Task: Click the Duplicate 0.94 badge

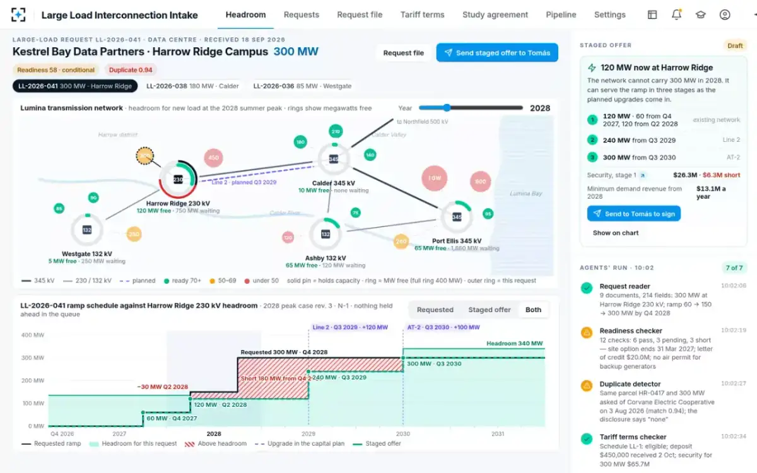Action: click(131, 70)
